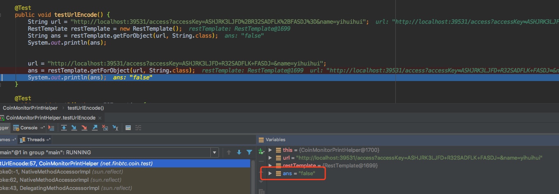
Task: Select the invoke:62 NativeMethodAccessorImpl stack frame
Action: click(x=62, y=180)
